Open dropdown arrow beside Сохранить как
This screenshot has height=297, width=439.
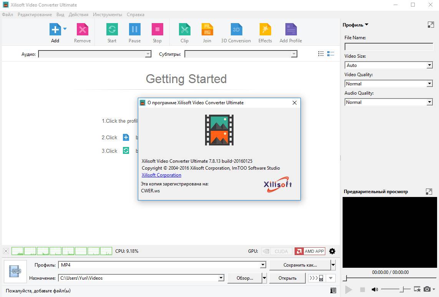point(333,265)
